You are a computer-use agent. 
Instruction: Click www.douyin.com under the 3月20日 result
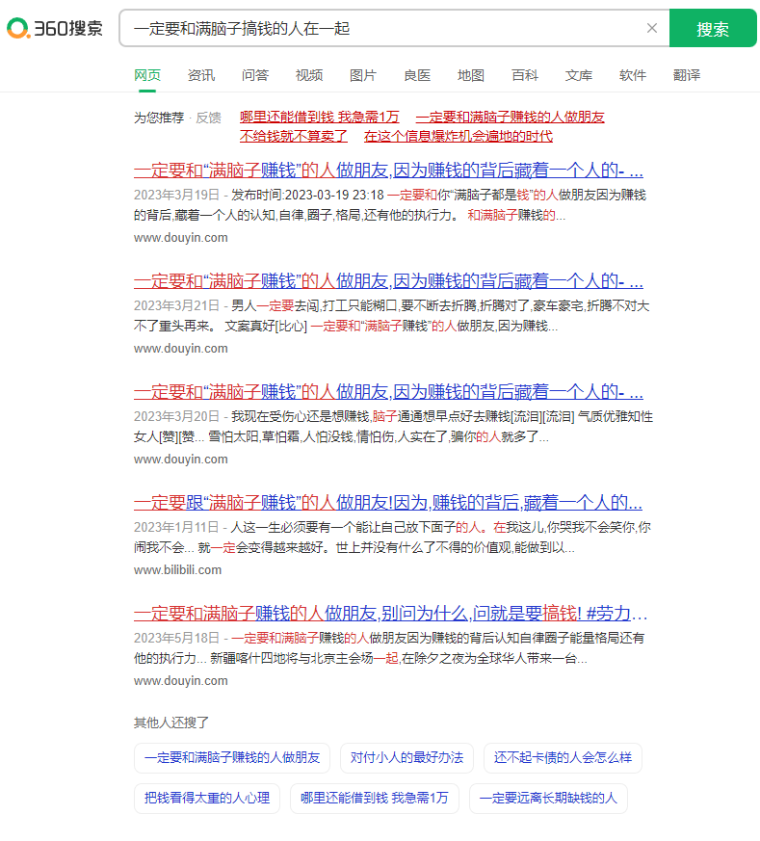point(181,460)
